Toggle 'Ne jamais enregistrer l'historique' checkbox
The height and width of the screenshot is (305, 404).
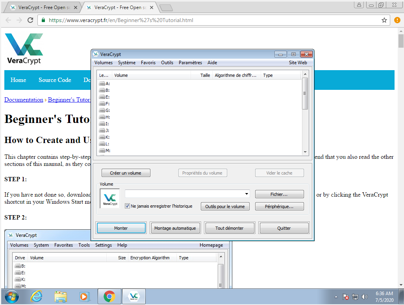click(127, 206)
